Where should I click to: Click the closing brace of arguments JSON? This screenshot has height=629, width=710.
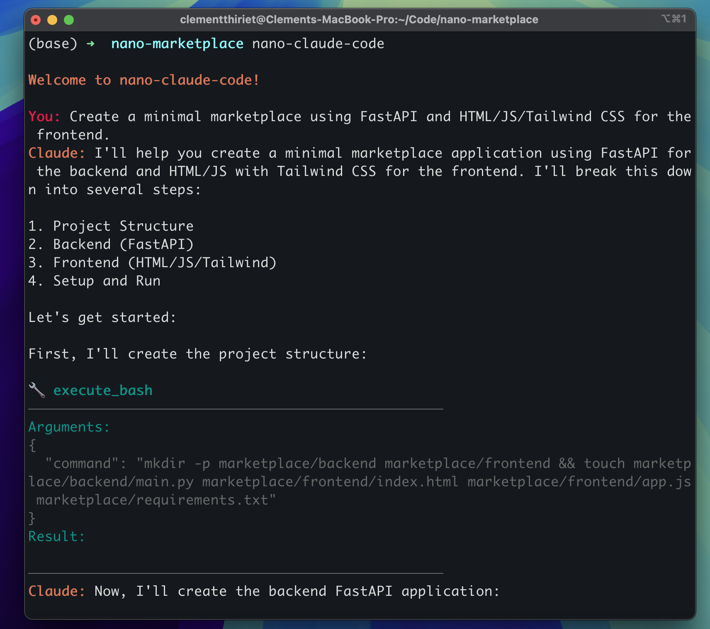point(32,518)
